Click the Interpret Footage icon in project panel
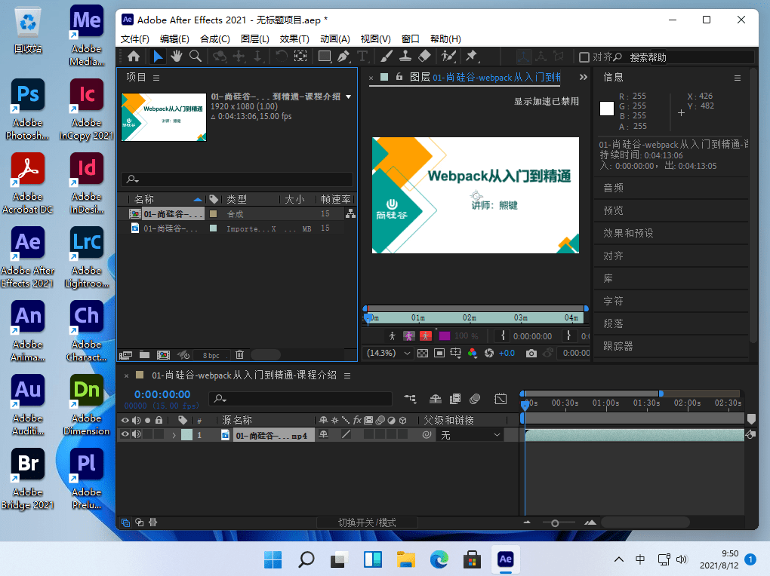Viewport: 770px width, 576px height. pos(126,355)
